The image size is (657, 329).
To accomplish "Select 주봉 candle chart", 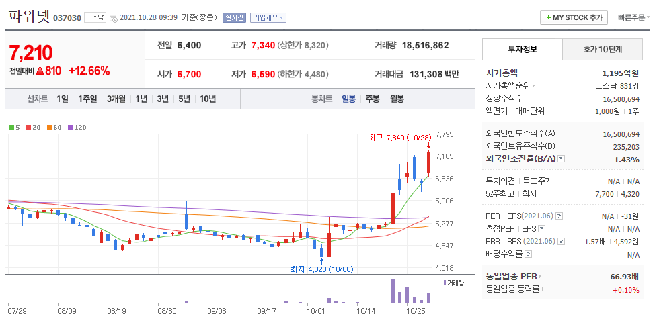I will tap(373, 99).
